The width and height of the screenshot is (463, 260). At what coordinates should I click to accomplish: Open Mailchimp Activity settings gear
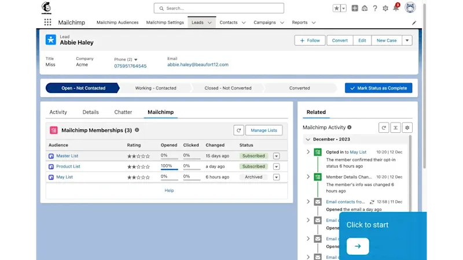[x=407, y=128]
